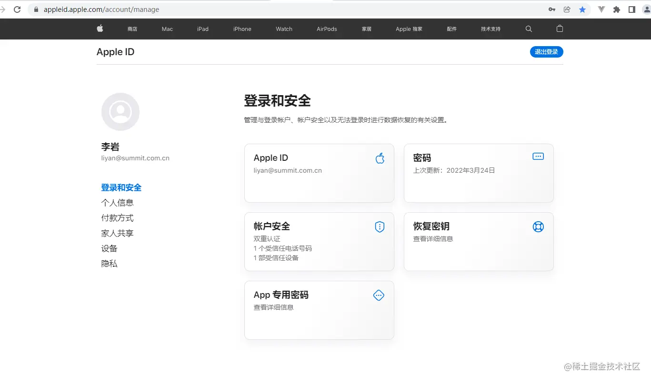Click the shield icon on 帐户安全 card
Image resolution: width=651 pixels, height=382 pixels.
pos(379,226)
